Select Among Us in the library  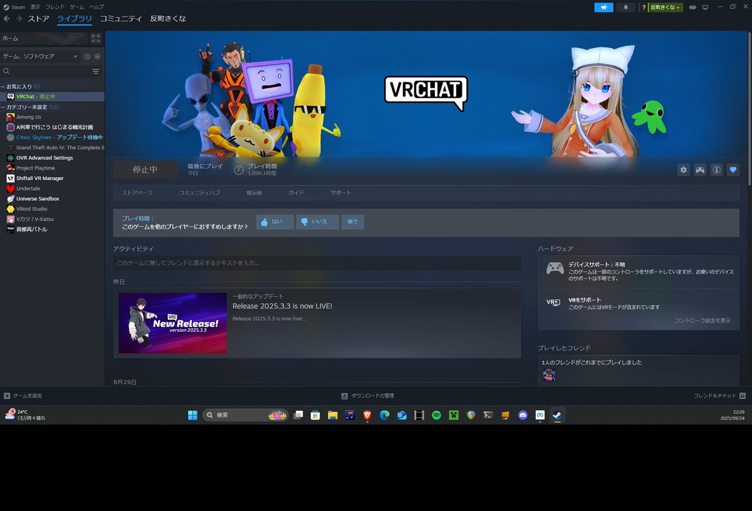coord(52,117)
